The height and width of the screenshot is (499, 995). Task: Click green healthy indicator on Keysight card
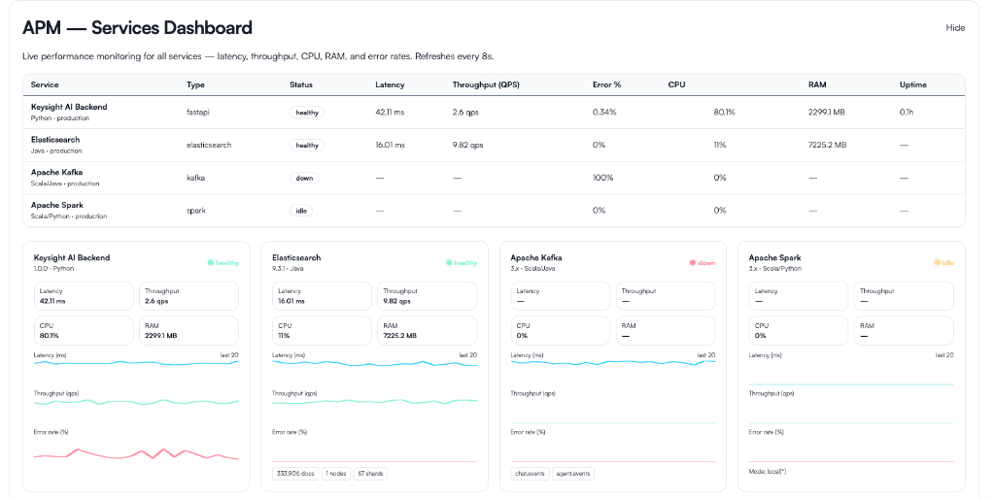(223, 262)
